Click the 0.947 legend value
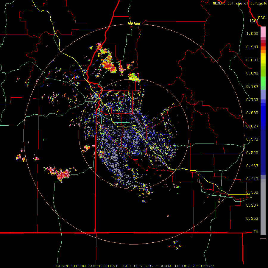This screenshot has height=268, width=268. 252,47
